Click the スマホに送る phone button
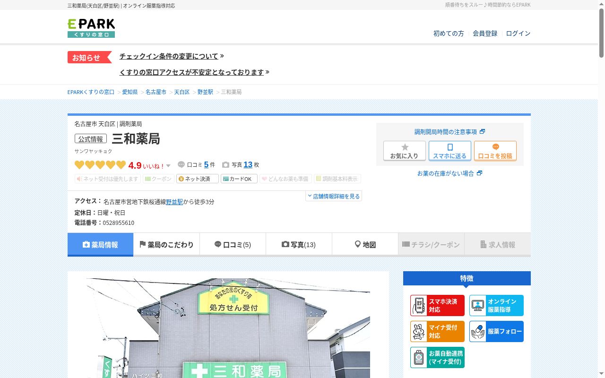 pos(450,151)
